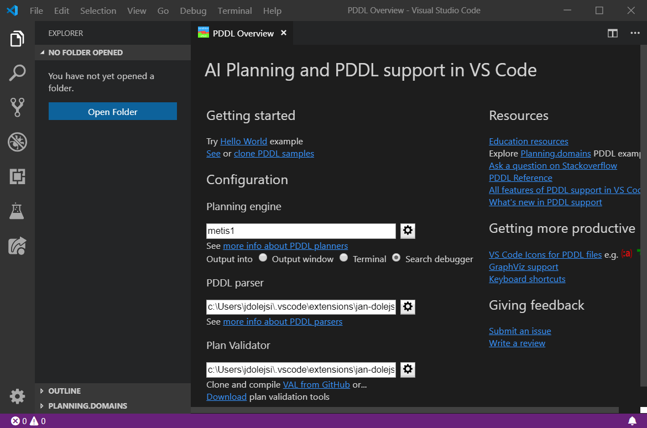Open the Debug view in activity bar
The width and height of the screenshot is (647, 428).
click(17, 142)
